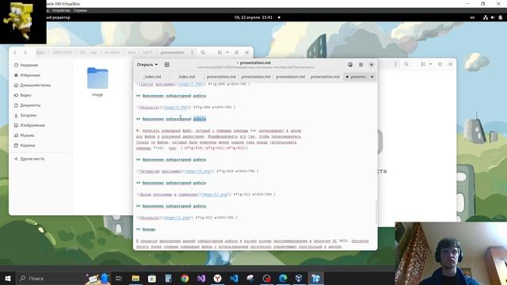
Task: Open the Музыка folder in the sidebar
Action: tap(24, 135)
